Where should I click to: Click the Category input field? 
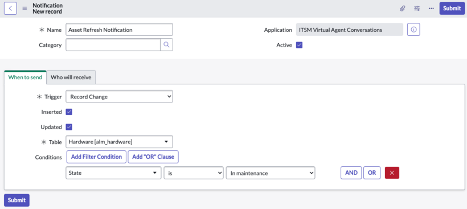[x=113, y=44]
